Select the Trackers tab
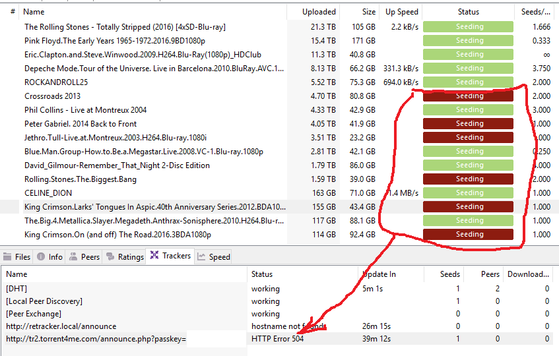This screenshot has width=559, height=356. pyautogui.click(x=170, y=256)
